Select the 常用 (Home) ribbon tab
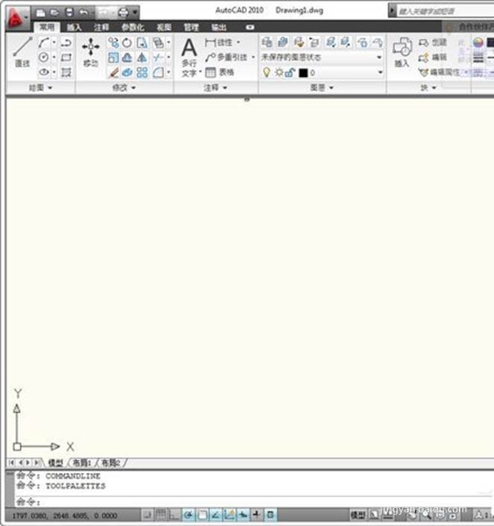Viewport: 494px width, 526px height. click(x=47, y=27)
